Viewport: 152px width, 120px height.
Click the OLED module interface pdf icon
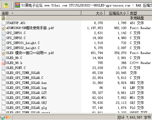(x=4, y=53)
